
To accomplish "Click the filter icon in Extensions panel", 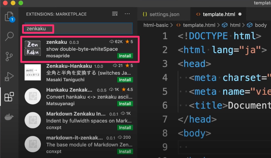I will tap(114, 14).
